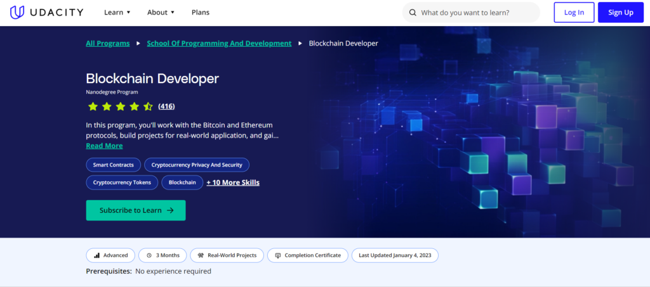This screenshot has height=287, width=650.
Task: Open the (416) reviews link
Action: click(167, 106)
